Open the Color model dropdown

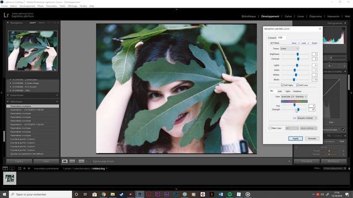[294, 97]
